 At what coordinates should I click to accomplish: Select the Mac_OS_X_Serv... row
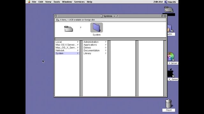click(67, 47)
